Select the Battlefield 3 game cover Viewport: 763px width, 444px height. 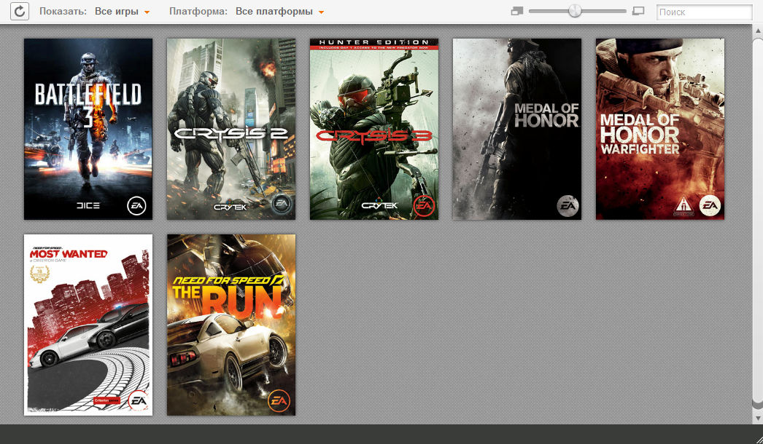[x=88, y=130]
